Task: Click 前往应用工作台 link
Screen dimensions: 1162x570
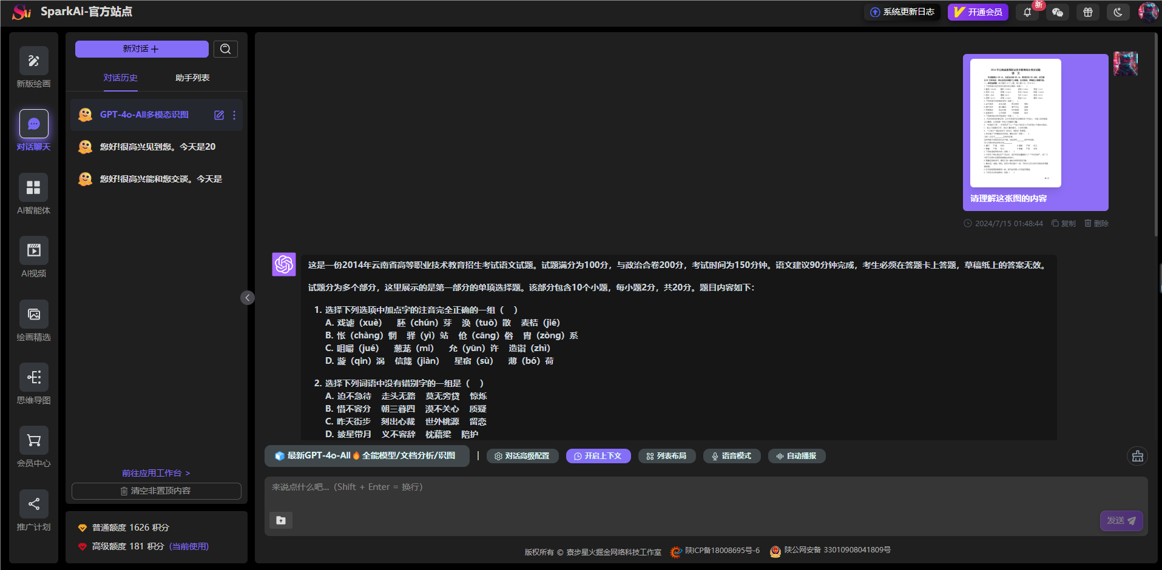Action: 156,473
